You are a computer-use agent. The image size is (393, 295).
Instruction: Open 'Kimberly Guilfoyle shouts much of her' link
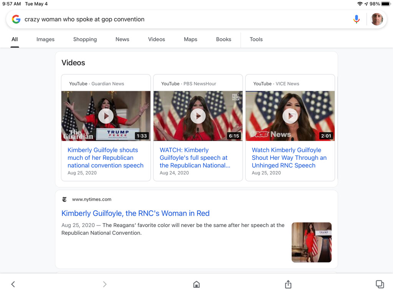[105, 157]
